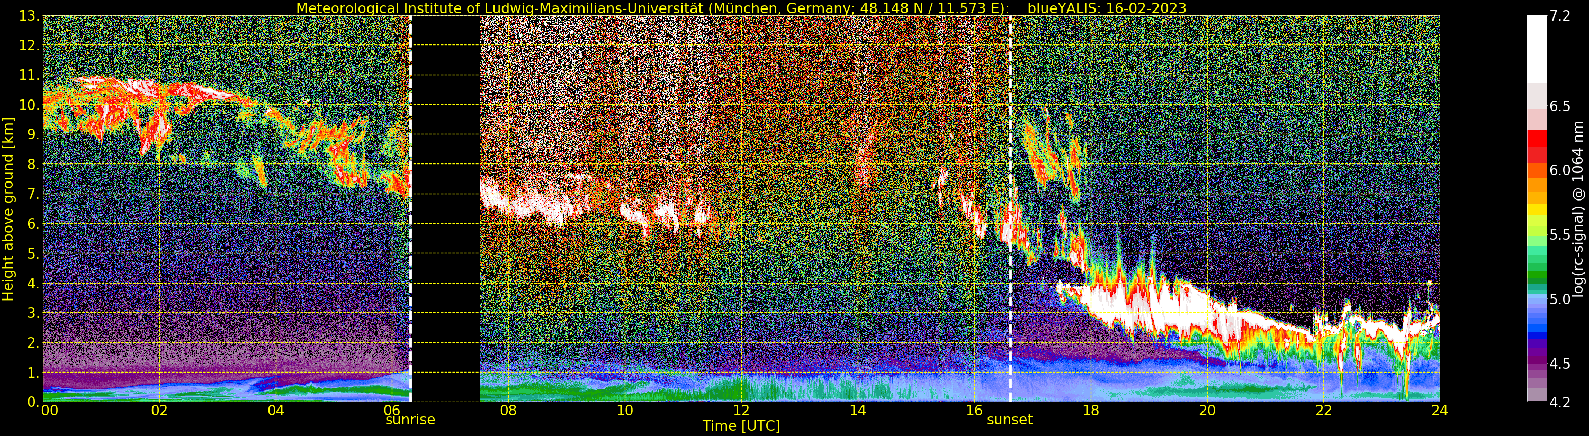
Task: Click the time axis tick label 08
Action: (508, 410)
